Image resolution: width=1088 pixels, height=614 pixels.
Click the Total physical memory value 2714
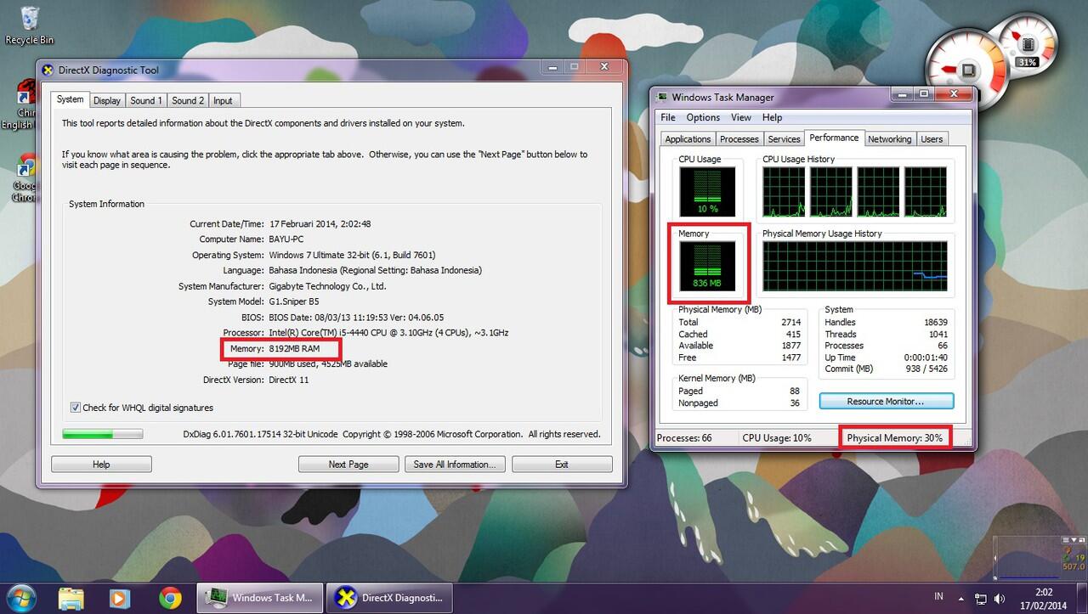click(790, 323)
